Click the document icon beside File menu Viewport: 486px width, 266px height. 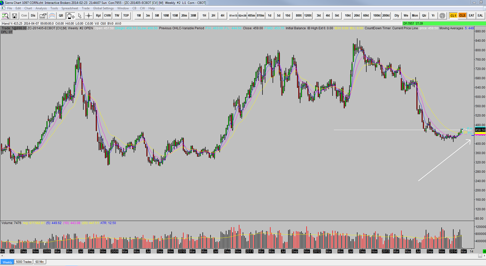click(3, 8)
